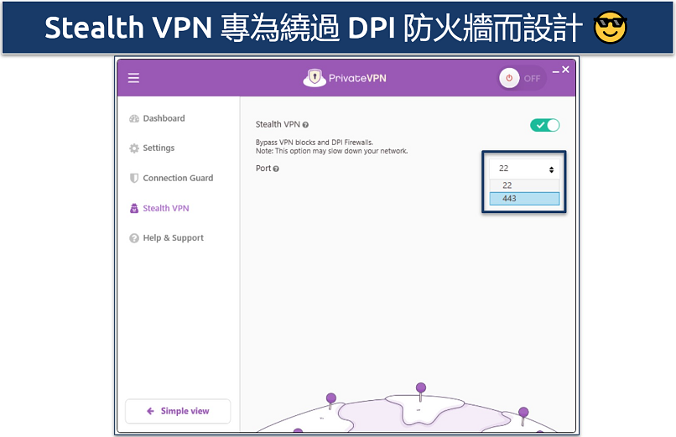
Task: Click the network slowdown note text
Action: (x=331, y=151)
